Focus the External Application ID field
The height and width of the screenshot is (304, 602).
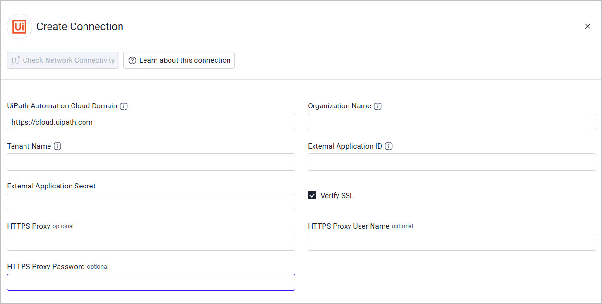pyautogui.click(x=452, y=162)
